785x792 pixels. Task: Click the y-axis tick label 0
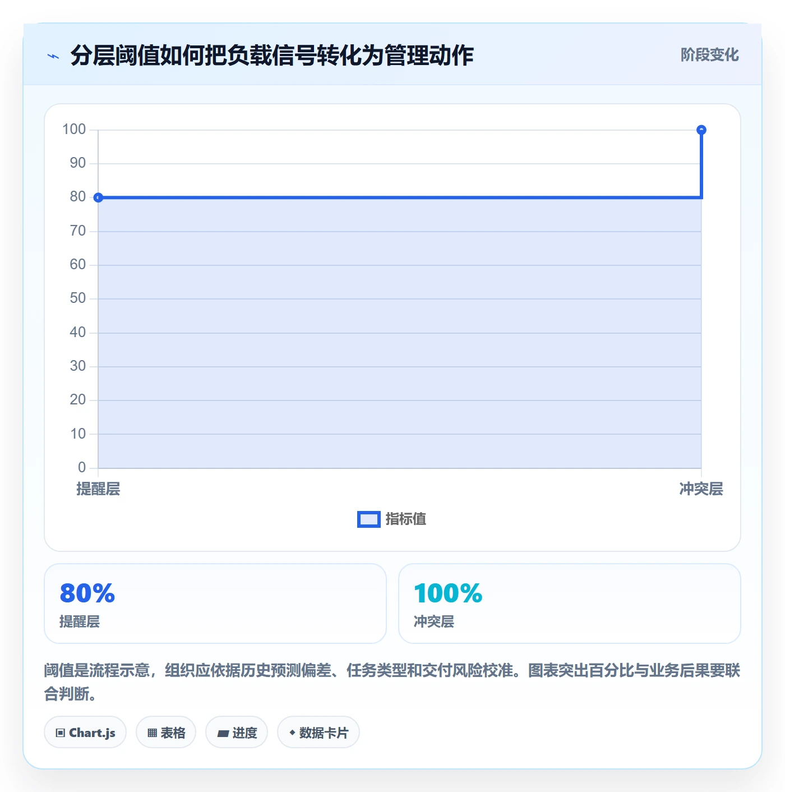(82, 467)
